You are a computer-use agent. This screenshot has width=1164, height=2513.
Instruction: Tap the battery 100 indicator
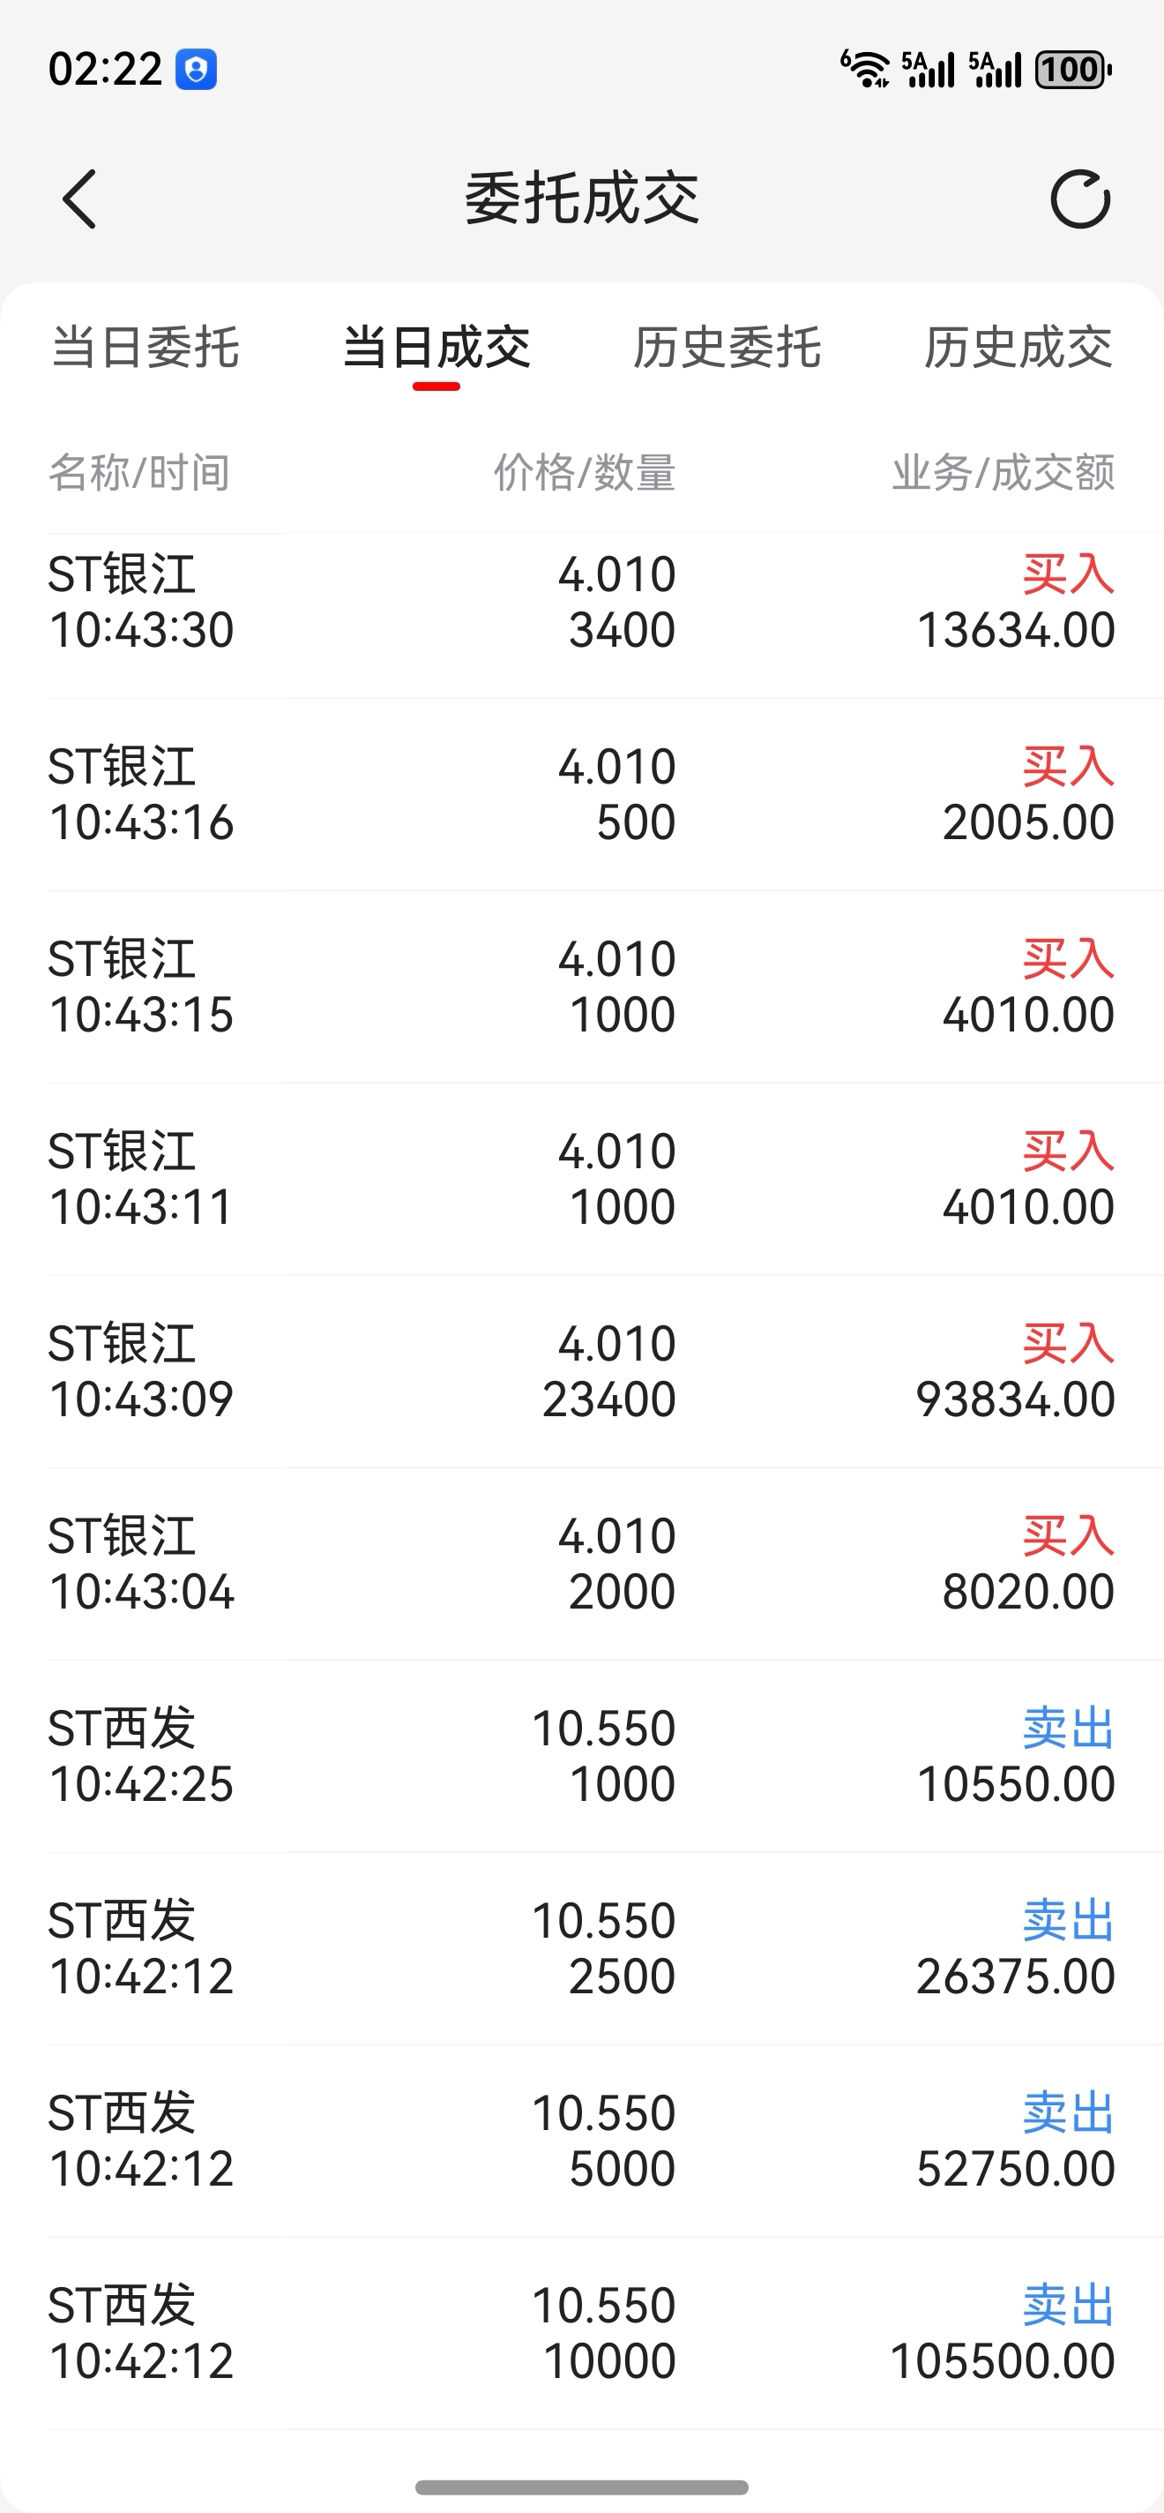[x=1072, y=69]
